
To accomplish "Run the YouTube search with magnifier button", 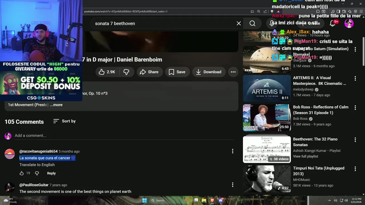I will pyautogui.click(x=252, y=23).
